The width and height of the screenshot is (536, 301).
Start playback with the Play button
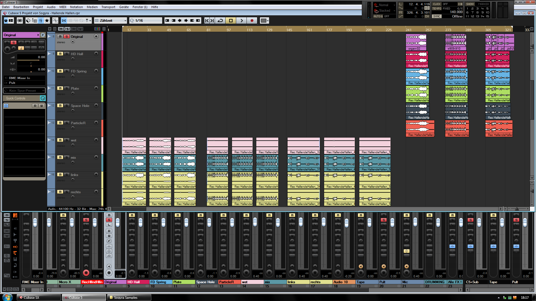pyautogui.click(x=241, y=20)
